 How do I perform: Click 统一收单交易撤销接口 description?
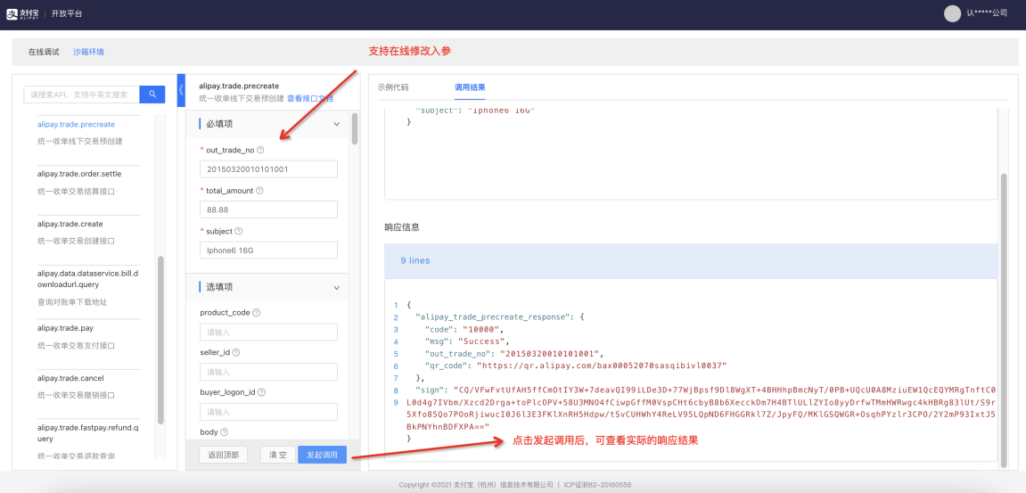click(x=76, y=395)
